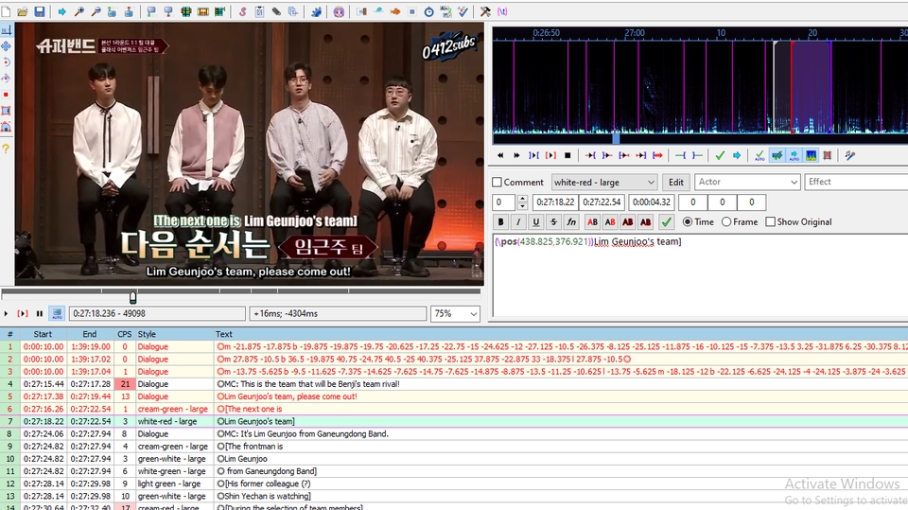Viewport: 908px width, 510px height.
Task: Select the rectangular clip visual tool
Action: [7, 111]
